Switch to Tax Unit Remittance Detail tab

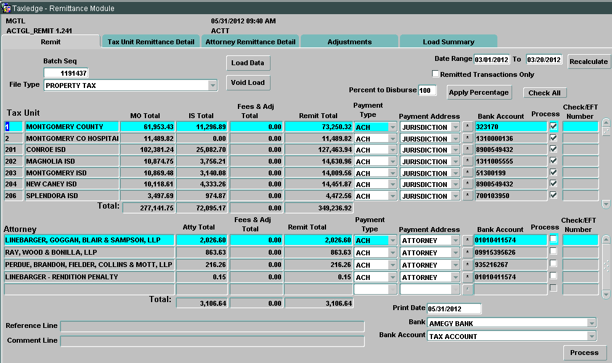(x=150, y=42)
